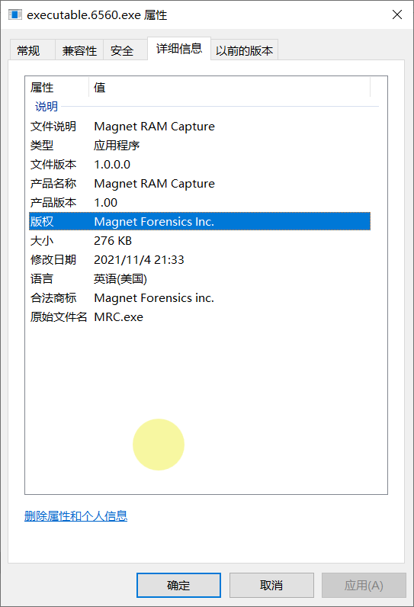
Task: Select the 文件版本 1.0.0.0 row
Action: pyautogui.click(x=200, y=164)
